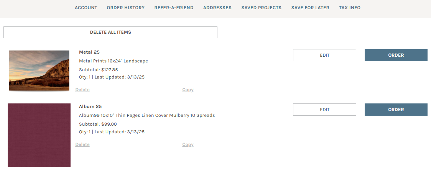View the Tax Info tab
Image resolution: width=431 pixels, height=172 pixels.
tap(349, 8)
